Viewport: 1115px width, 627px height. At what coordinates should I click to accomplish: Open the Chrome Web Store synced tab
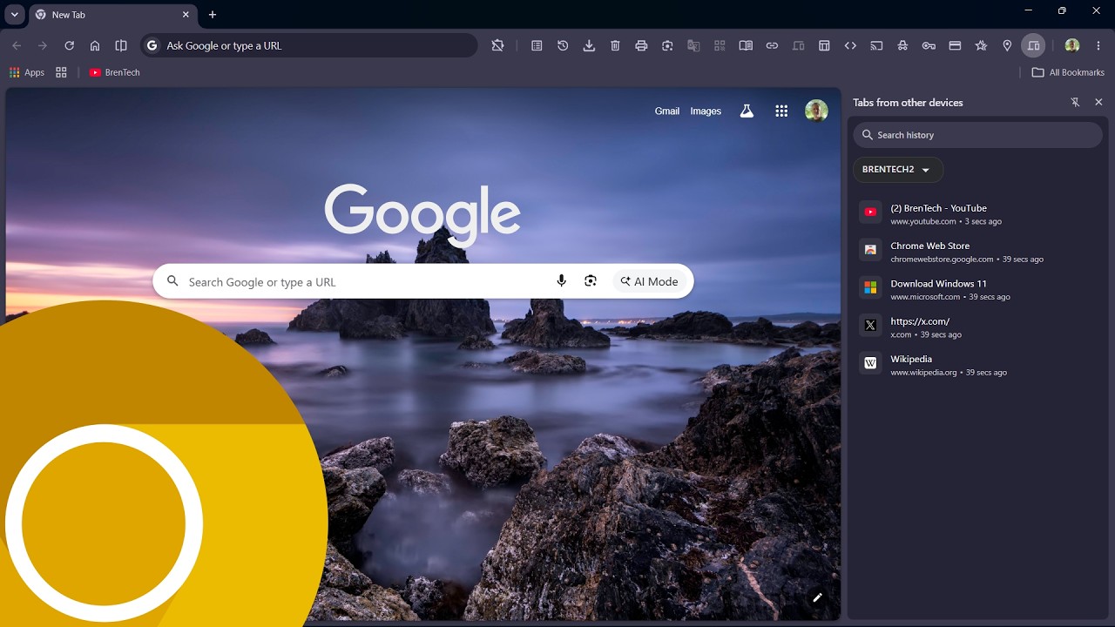click(978, 252)
